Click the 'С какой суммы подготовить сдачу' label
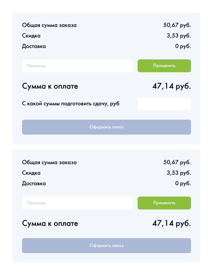Screen dimensions: 213x275 coord(71,104)
